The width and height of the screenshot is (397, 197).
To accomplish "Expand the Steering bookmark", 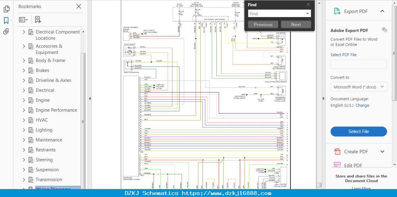I will [x=24, y=160].
